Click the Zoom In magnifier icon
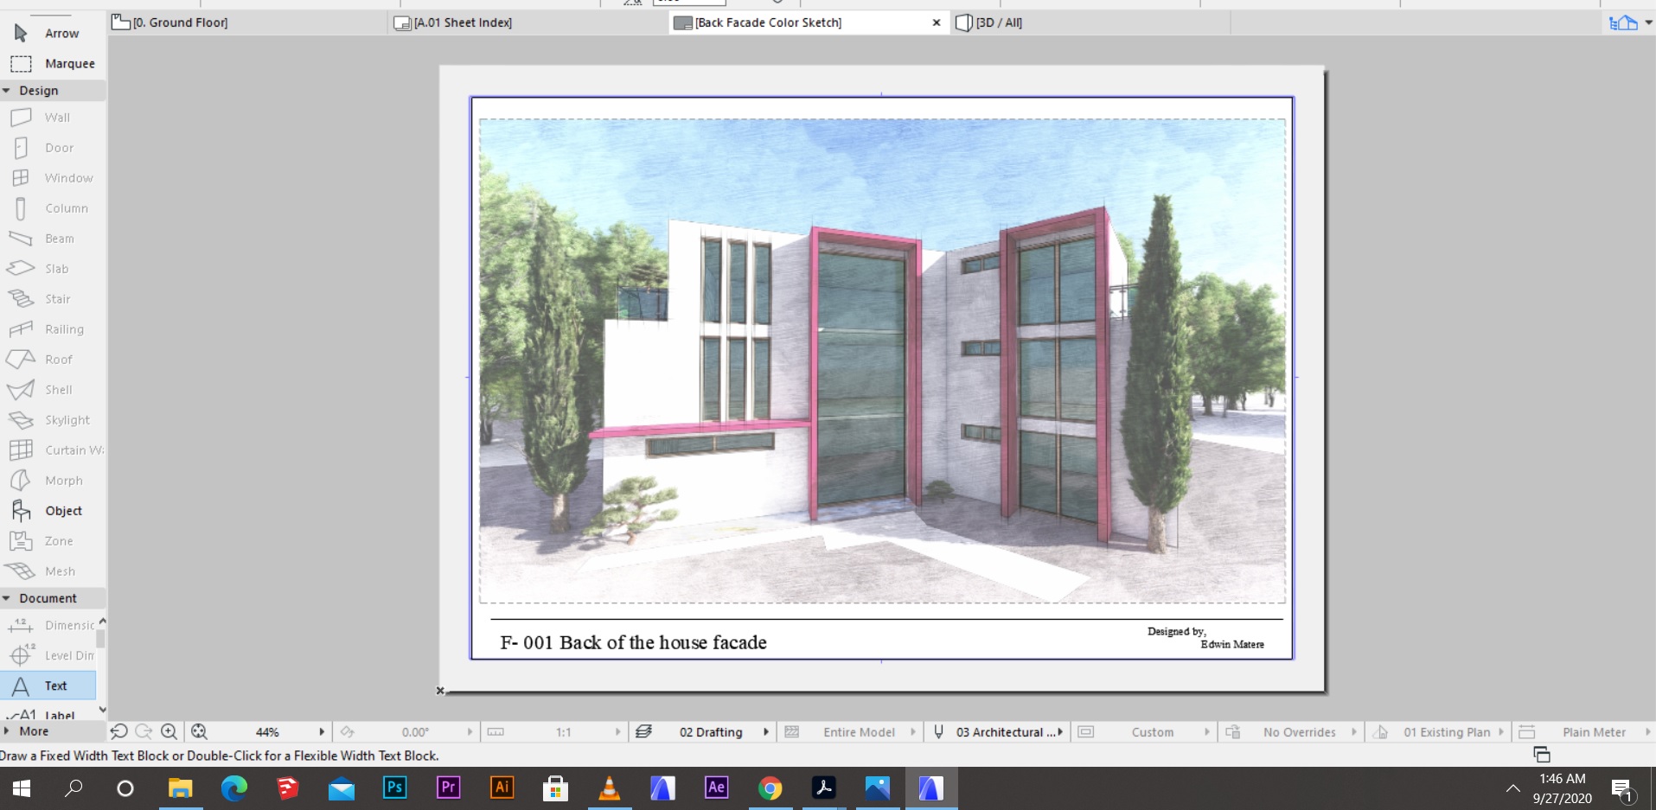 coord(169,731)
